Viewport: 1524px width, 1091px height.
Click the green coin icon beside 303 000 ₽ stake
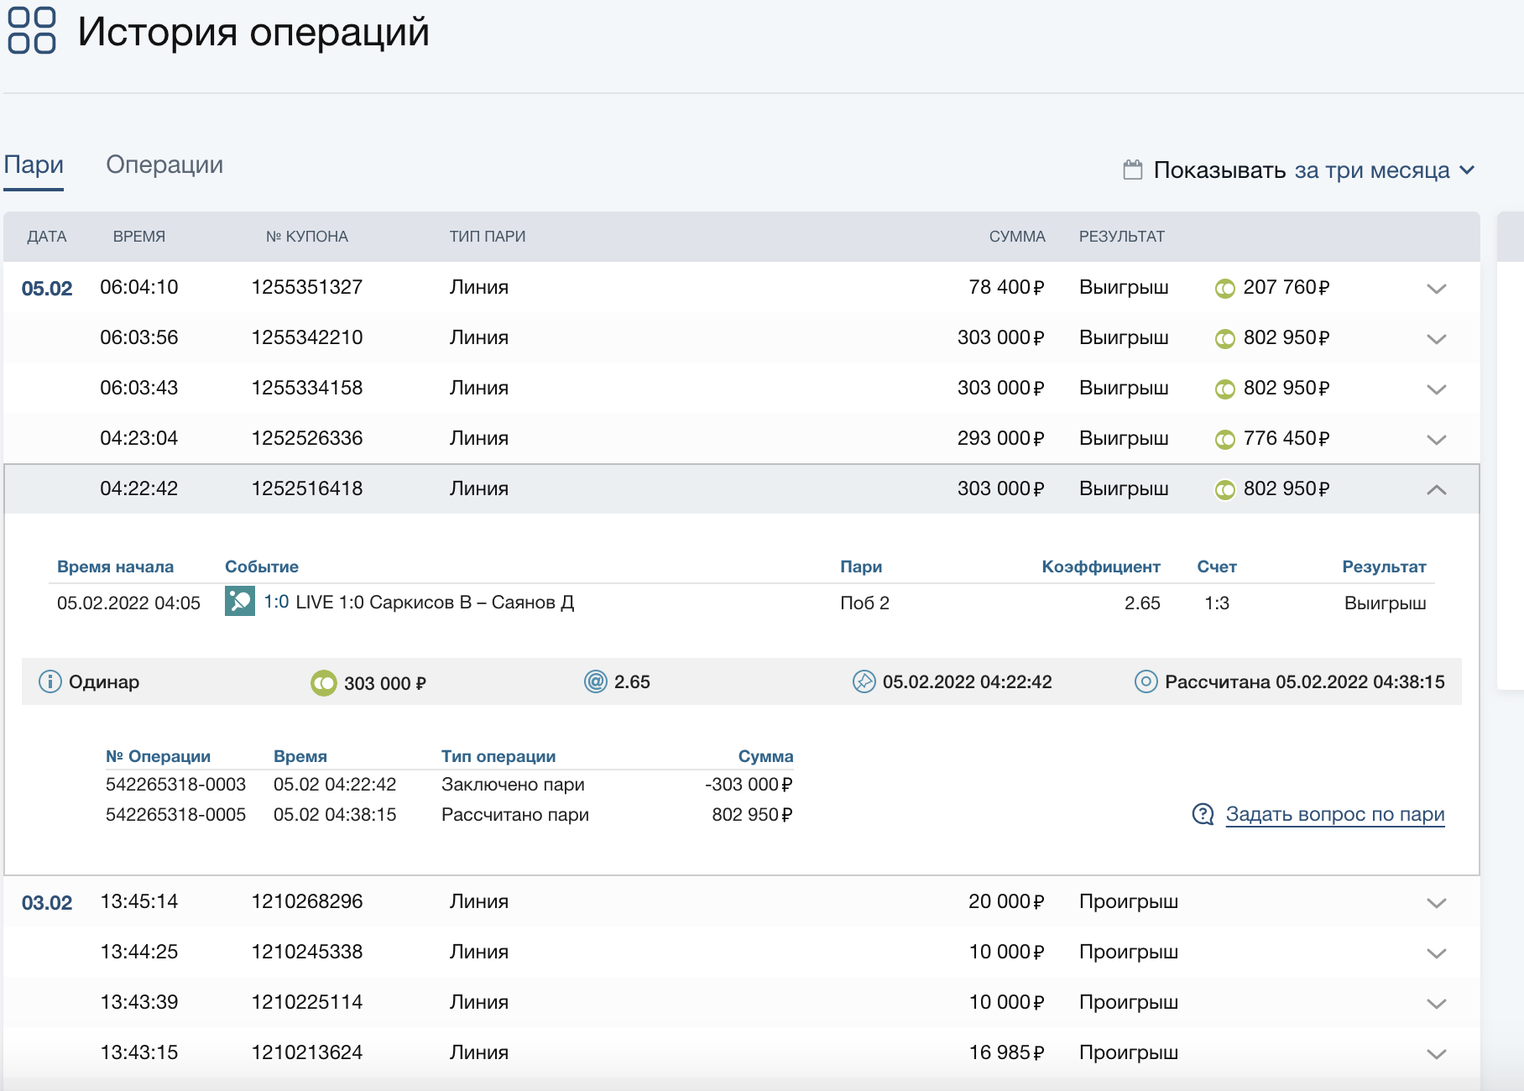[x=323, y=683]
